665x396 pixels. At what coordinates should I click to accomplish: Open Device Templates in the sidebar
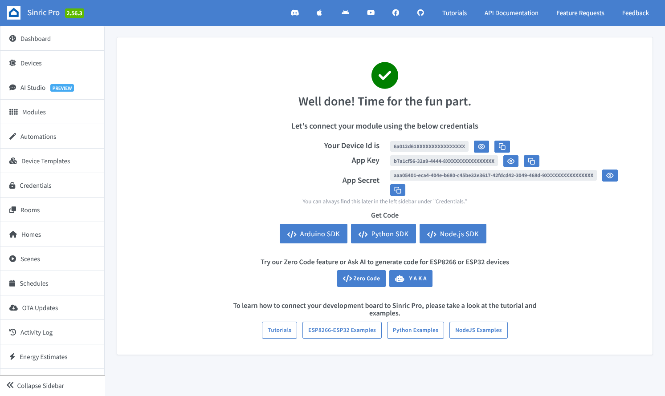[53, 161]
